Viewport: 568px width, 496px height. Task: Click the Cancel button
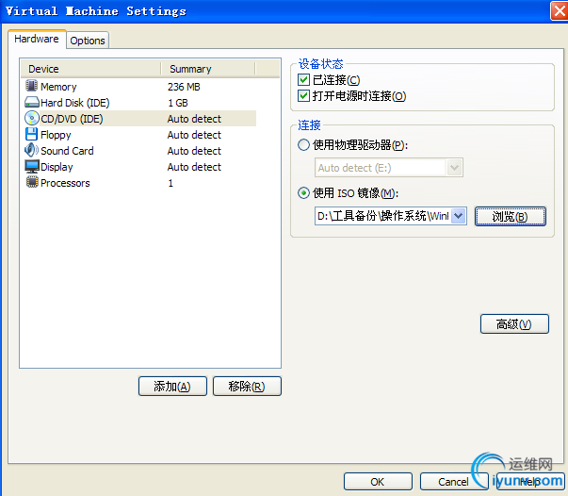(x=453, y=482)
